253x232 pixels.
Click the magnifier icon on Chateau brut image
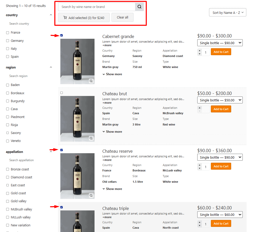pyautogui.click(x=91, y=138)
